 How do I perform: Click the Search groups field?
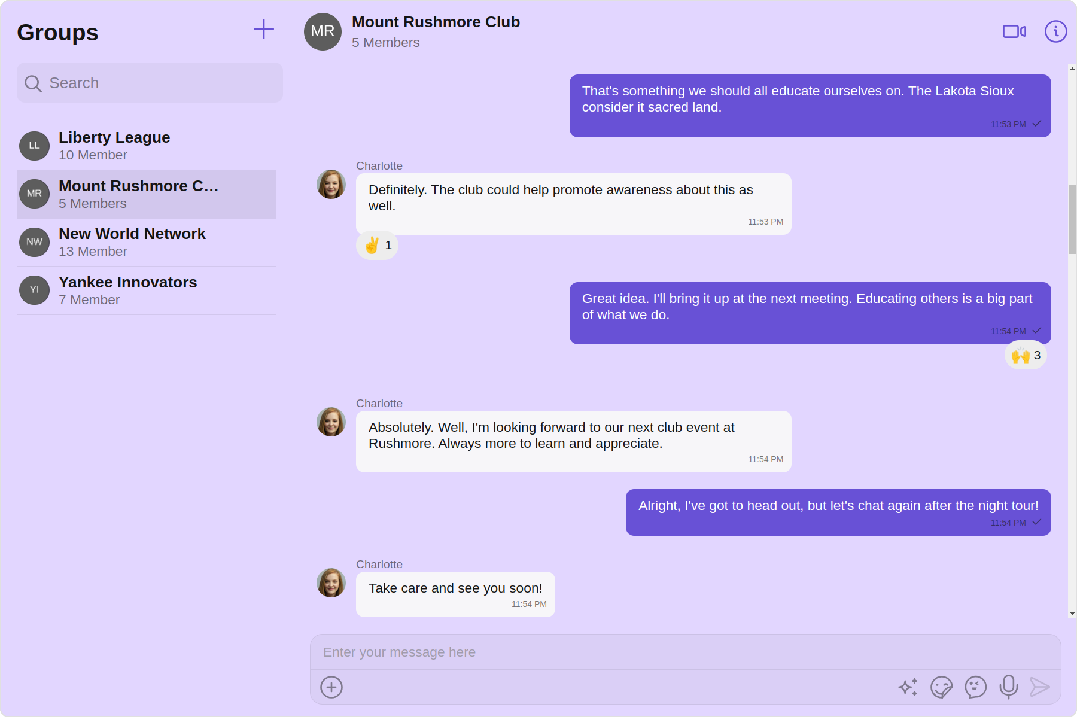(x=156, y=83)
